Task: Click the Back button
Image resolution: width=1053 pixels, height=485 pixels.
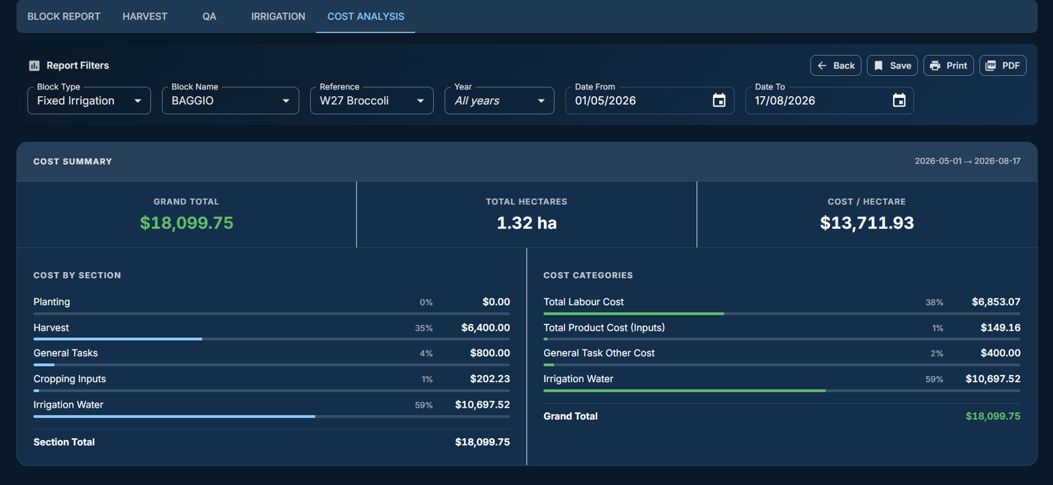Action: click(836, 65)
